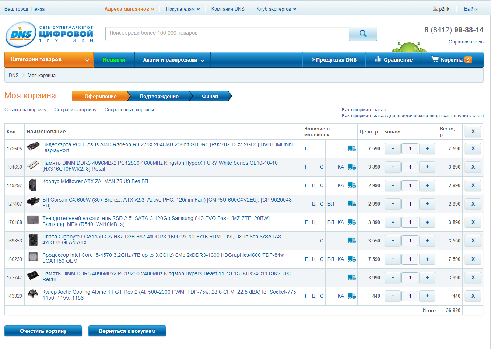This screenshot has width=491, height=349.
Task: Open the Адреса магазинов dropdown
Action: click(x=129, y=9)
